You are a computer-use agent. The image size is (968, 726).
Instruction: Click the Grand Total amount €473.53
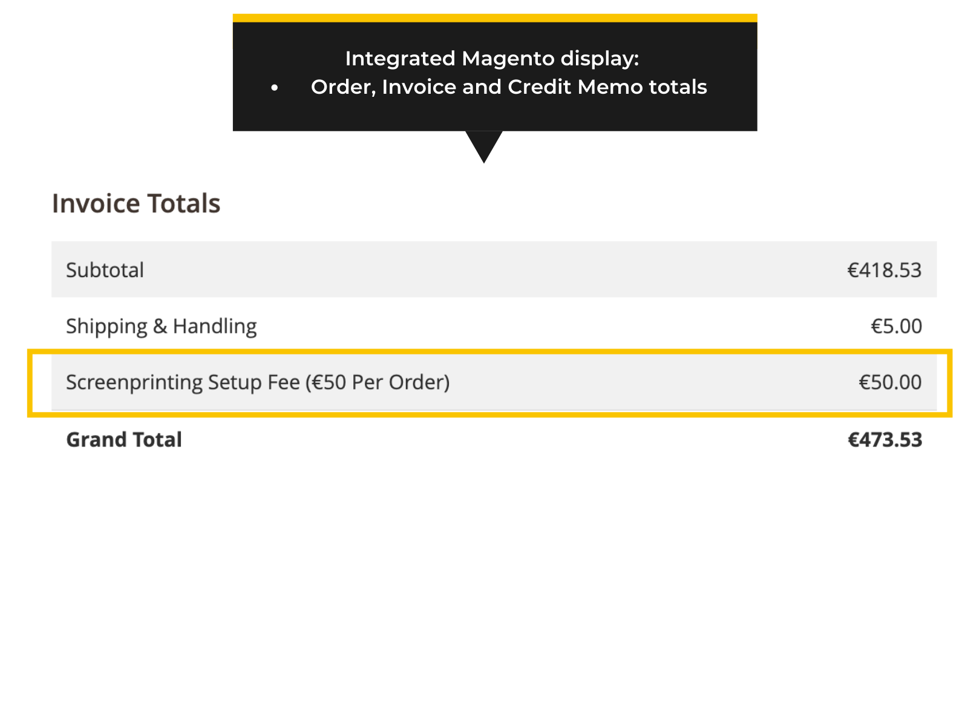pyautogui.click(x=885, y=440)
